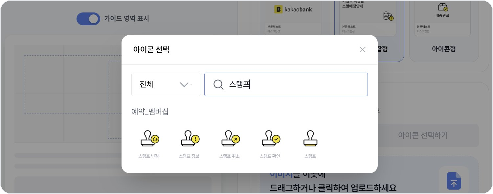493x194 pixels.
Task: Open the 전체 category dropdown
Action: coord(166,84)
